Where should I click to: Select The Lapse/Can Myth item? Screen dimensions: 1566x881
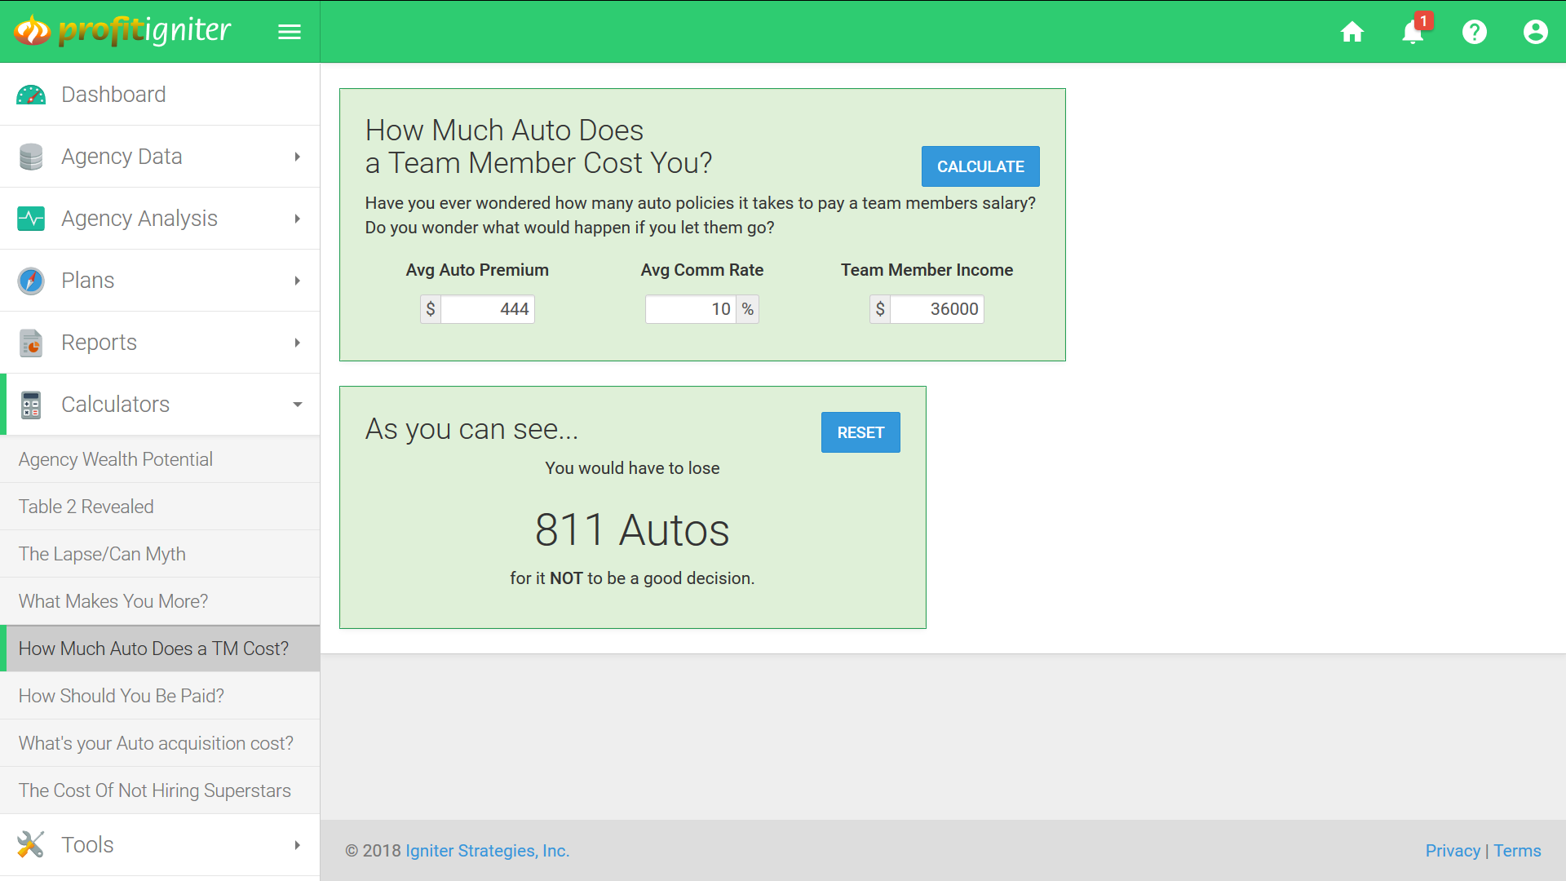pyautogui.click(x=102, y=554)
